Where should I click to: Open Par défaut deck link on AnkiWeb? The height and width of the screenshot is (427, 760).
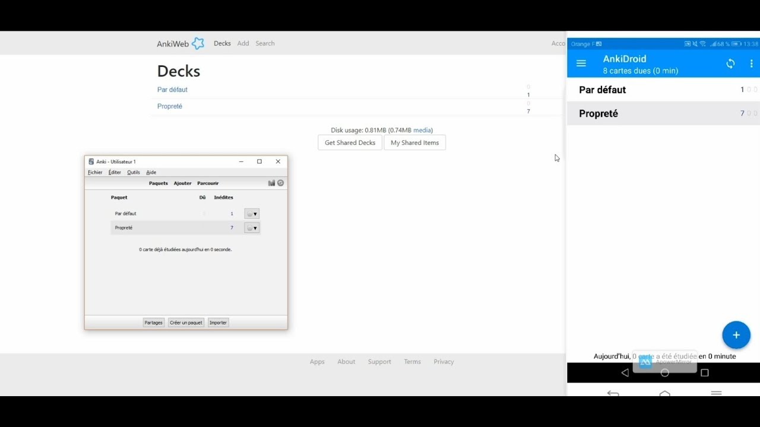172,90
